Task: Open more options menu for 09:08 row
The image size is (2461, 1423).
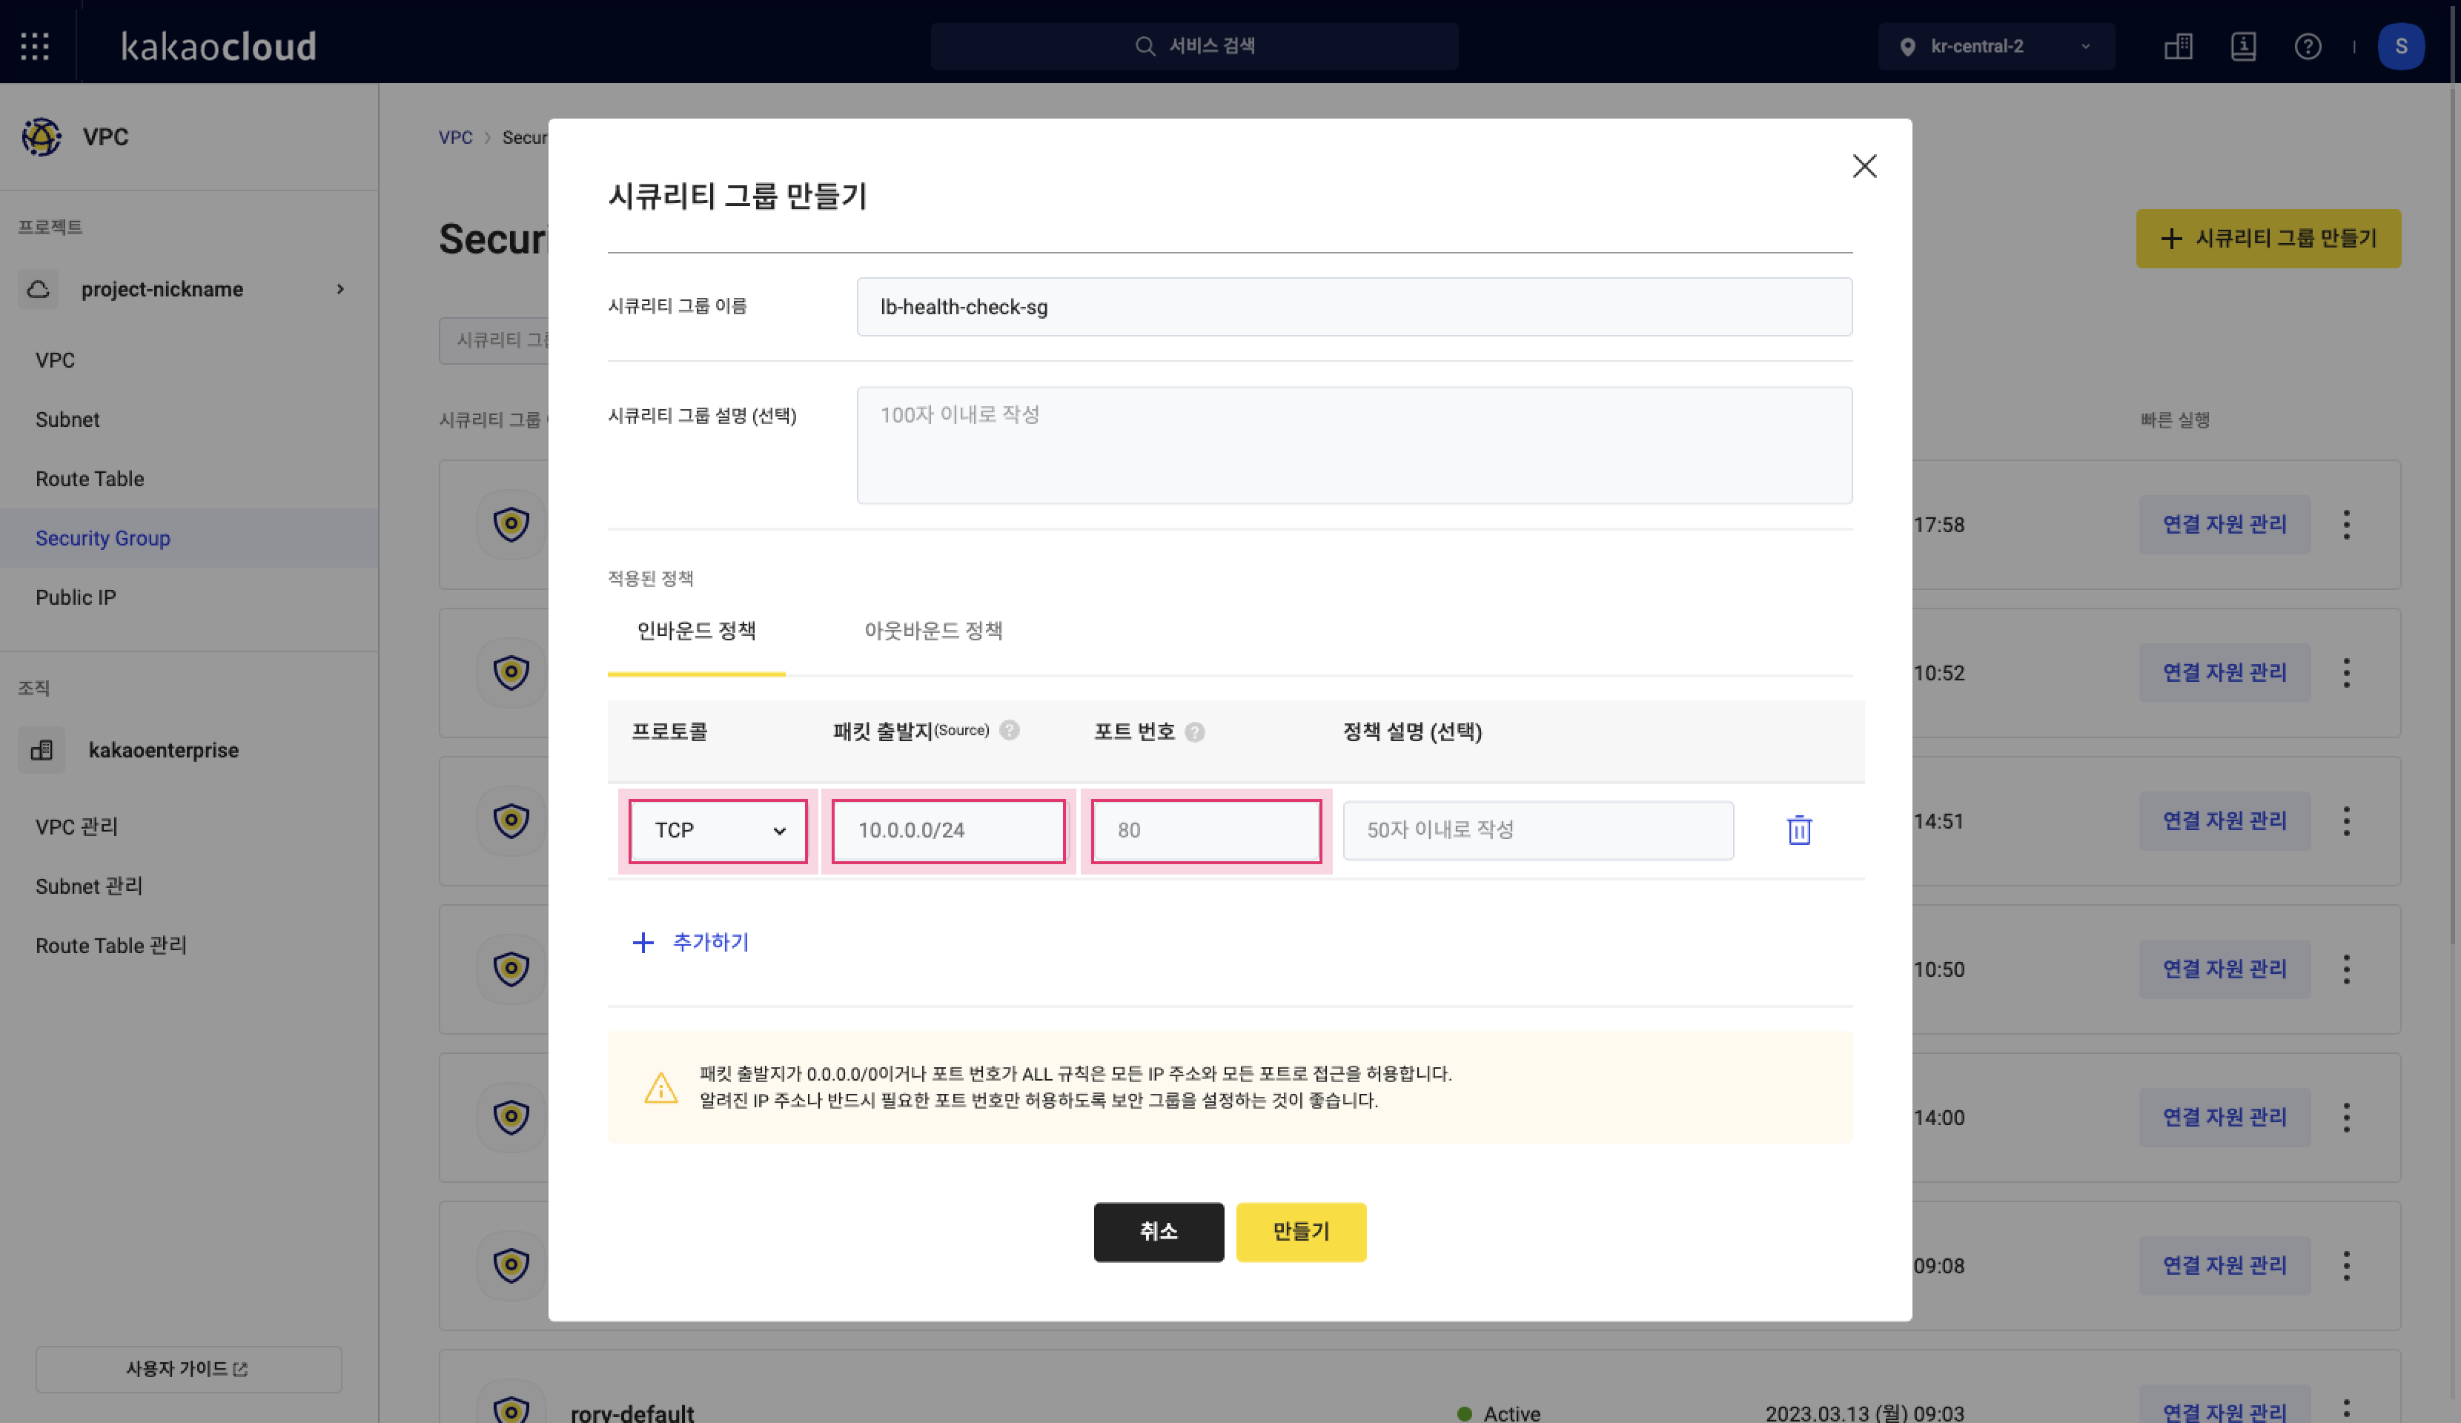Action: (2346, 1266)
